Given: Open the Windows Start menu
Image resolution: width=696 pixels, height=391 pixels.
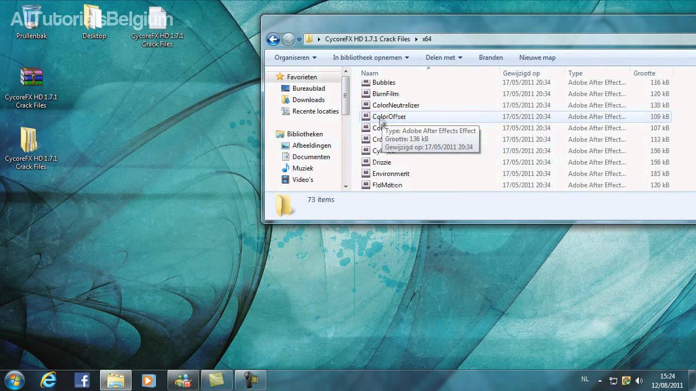Looking at the screenshot, I should [15, 380].
